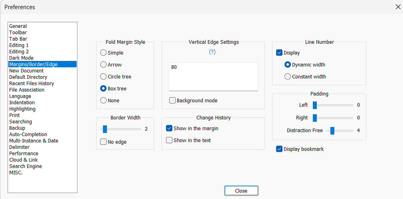Toggle Background mode checkbox
Image resolution: width=403 pixels, height=199 pixels.
(x=172, y=101)
